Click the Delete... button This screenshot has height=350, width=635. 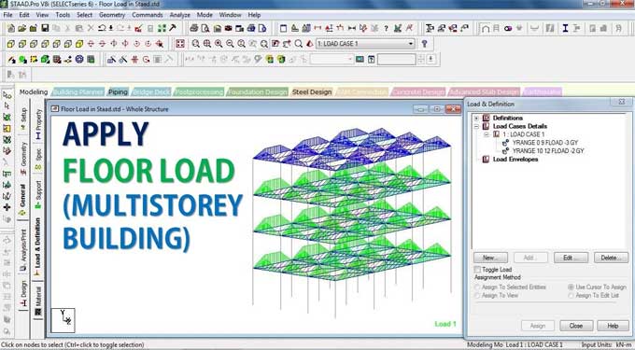click(611, 258)
